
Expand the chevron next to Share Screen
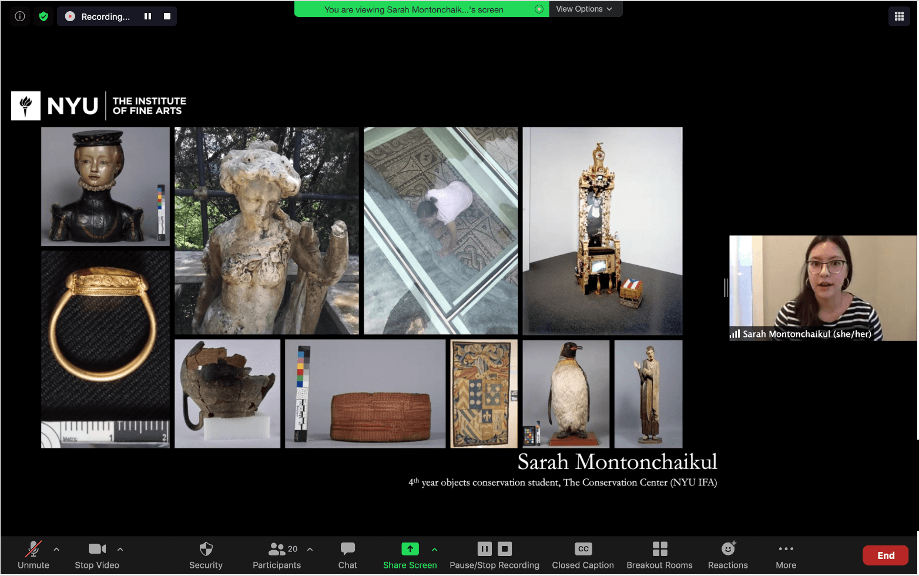[x=434, y=549]
